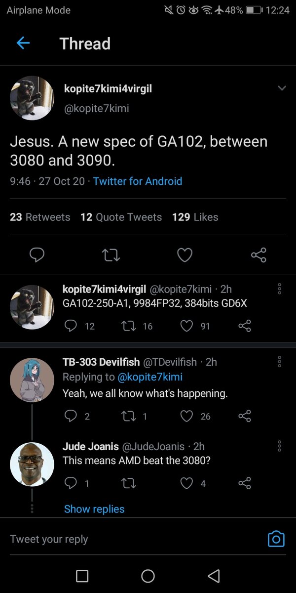View the 12 Quote Tweets list
Viewport: 296px width, 593px height.
tap(121, 217)
